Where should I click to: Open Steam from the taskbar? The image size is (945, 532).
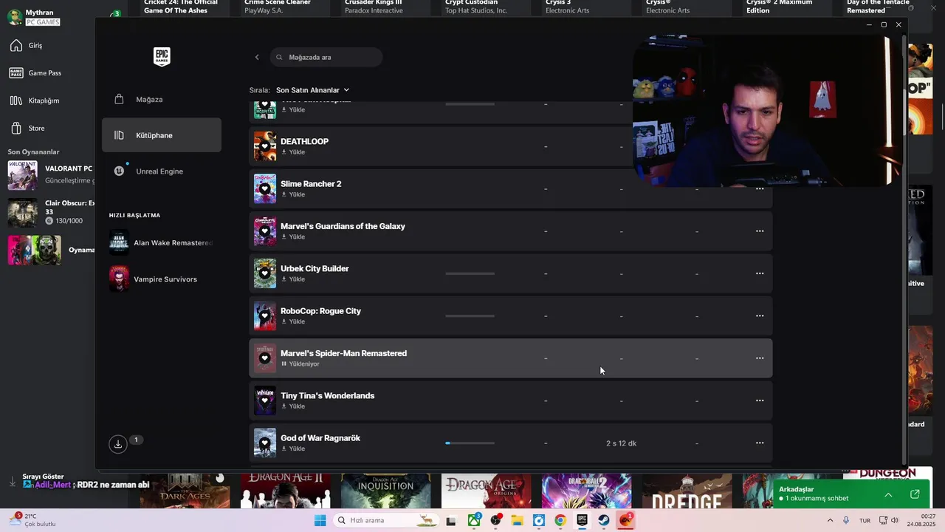[604, 520]
